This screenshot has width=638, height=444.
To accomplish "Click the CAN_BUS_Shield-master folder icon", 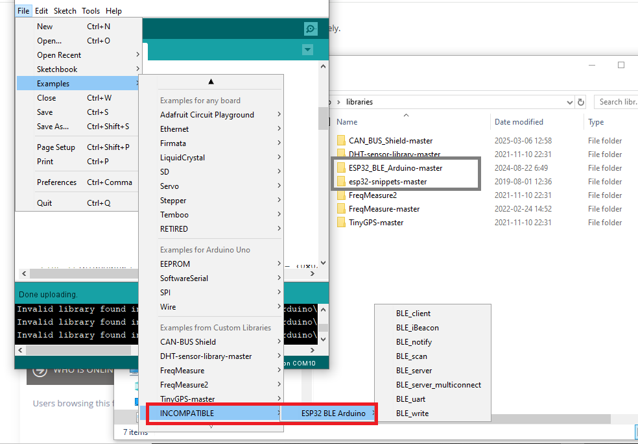I will 341,140.
